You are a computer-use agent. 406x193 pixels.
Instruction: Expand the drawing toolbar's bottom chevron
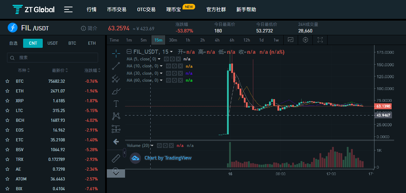116,173
